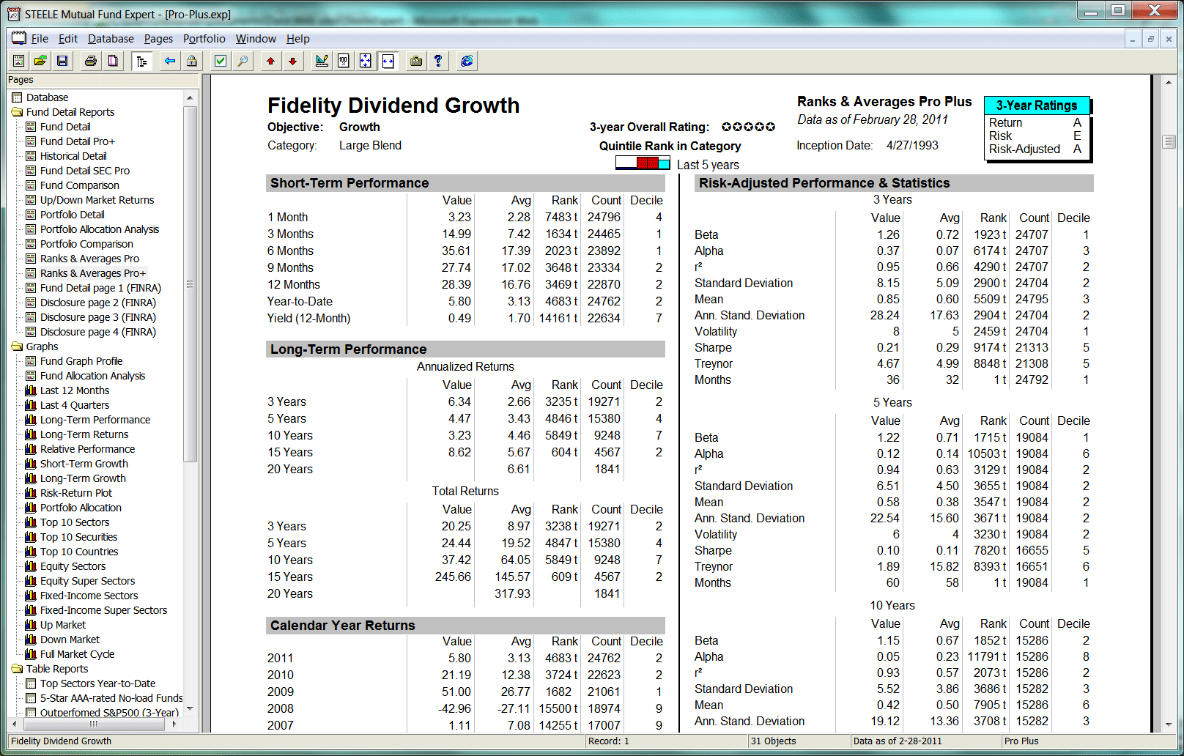
Task: Click the report scroll down arrow
Action: tap(1169, 724)
